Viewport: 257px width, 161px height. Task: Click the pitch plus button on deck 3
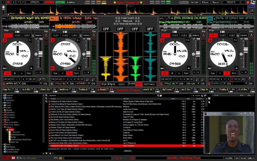(40, 72)
